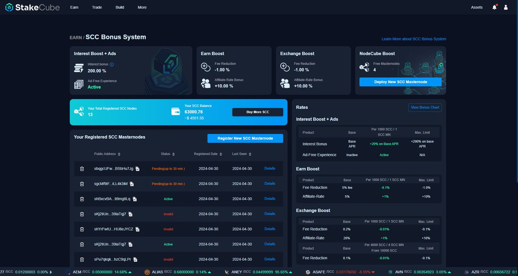Click the ANEY coin icon in ticker
The width and height of the screenshot is (518, 276).
(227, 272)
